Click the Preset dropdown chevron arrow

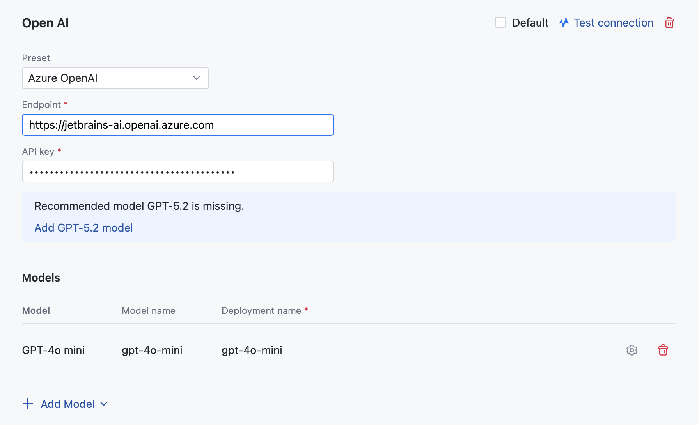click(x=197, y=78)
